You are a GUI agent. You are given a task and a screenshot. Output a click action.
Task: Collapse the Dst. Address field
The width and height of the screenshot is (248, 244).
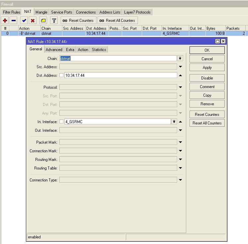coord(180,75)
